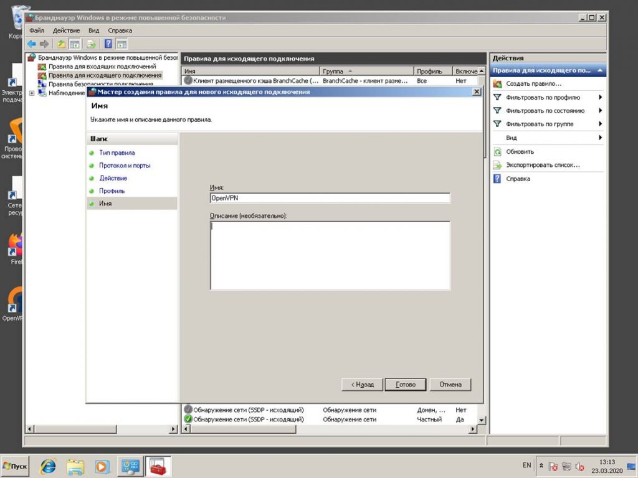This screenshot has height=478, width=638.
Task: Switch to firewall console toolbox taskbar icon
Action: [158, 466]
